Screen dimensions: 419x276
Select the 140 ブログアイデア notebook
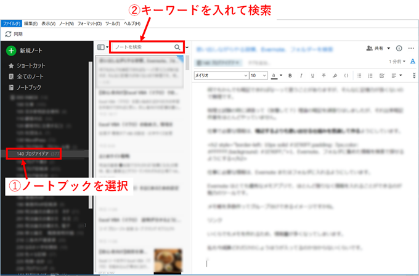coord(34,154)
